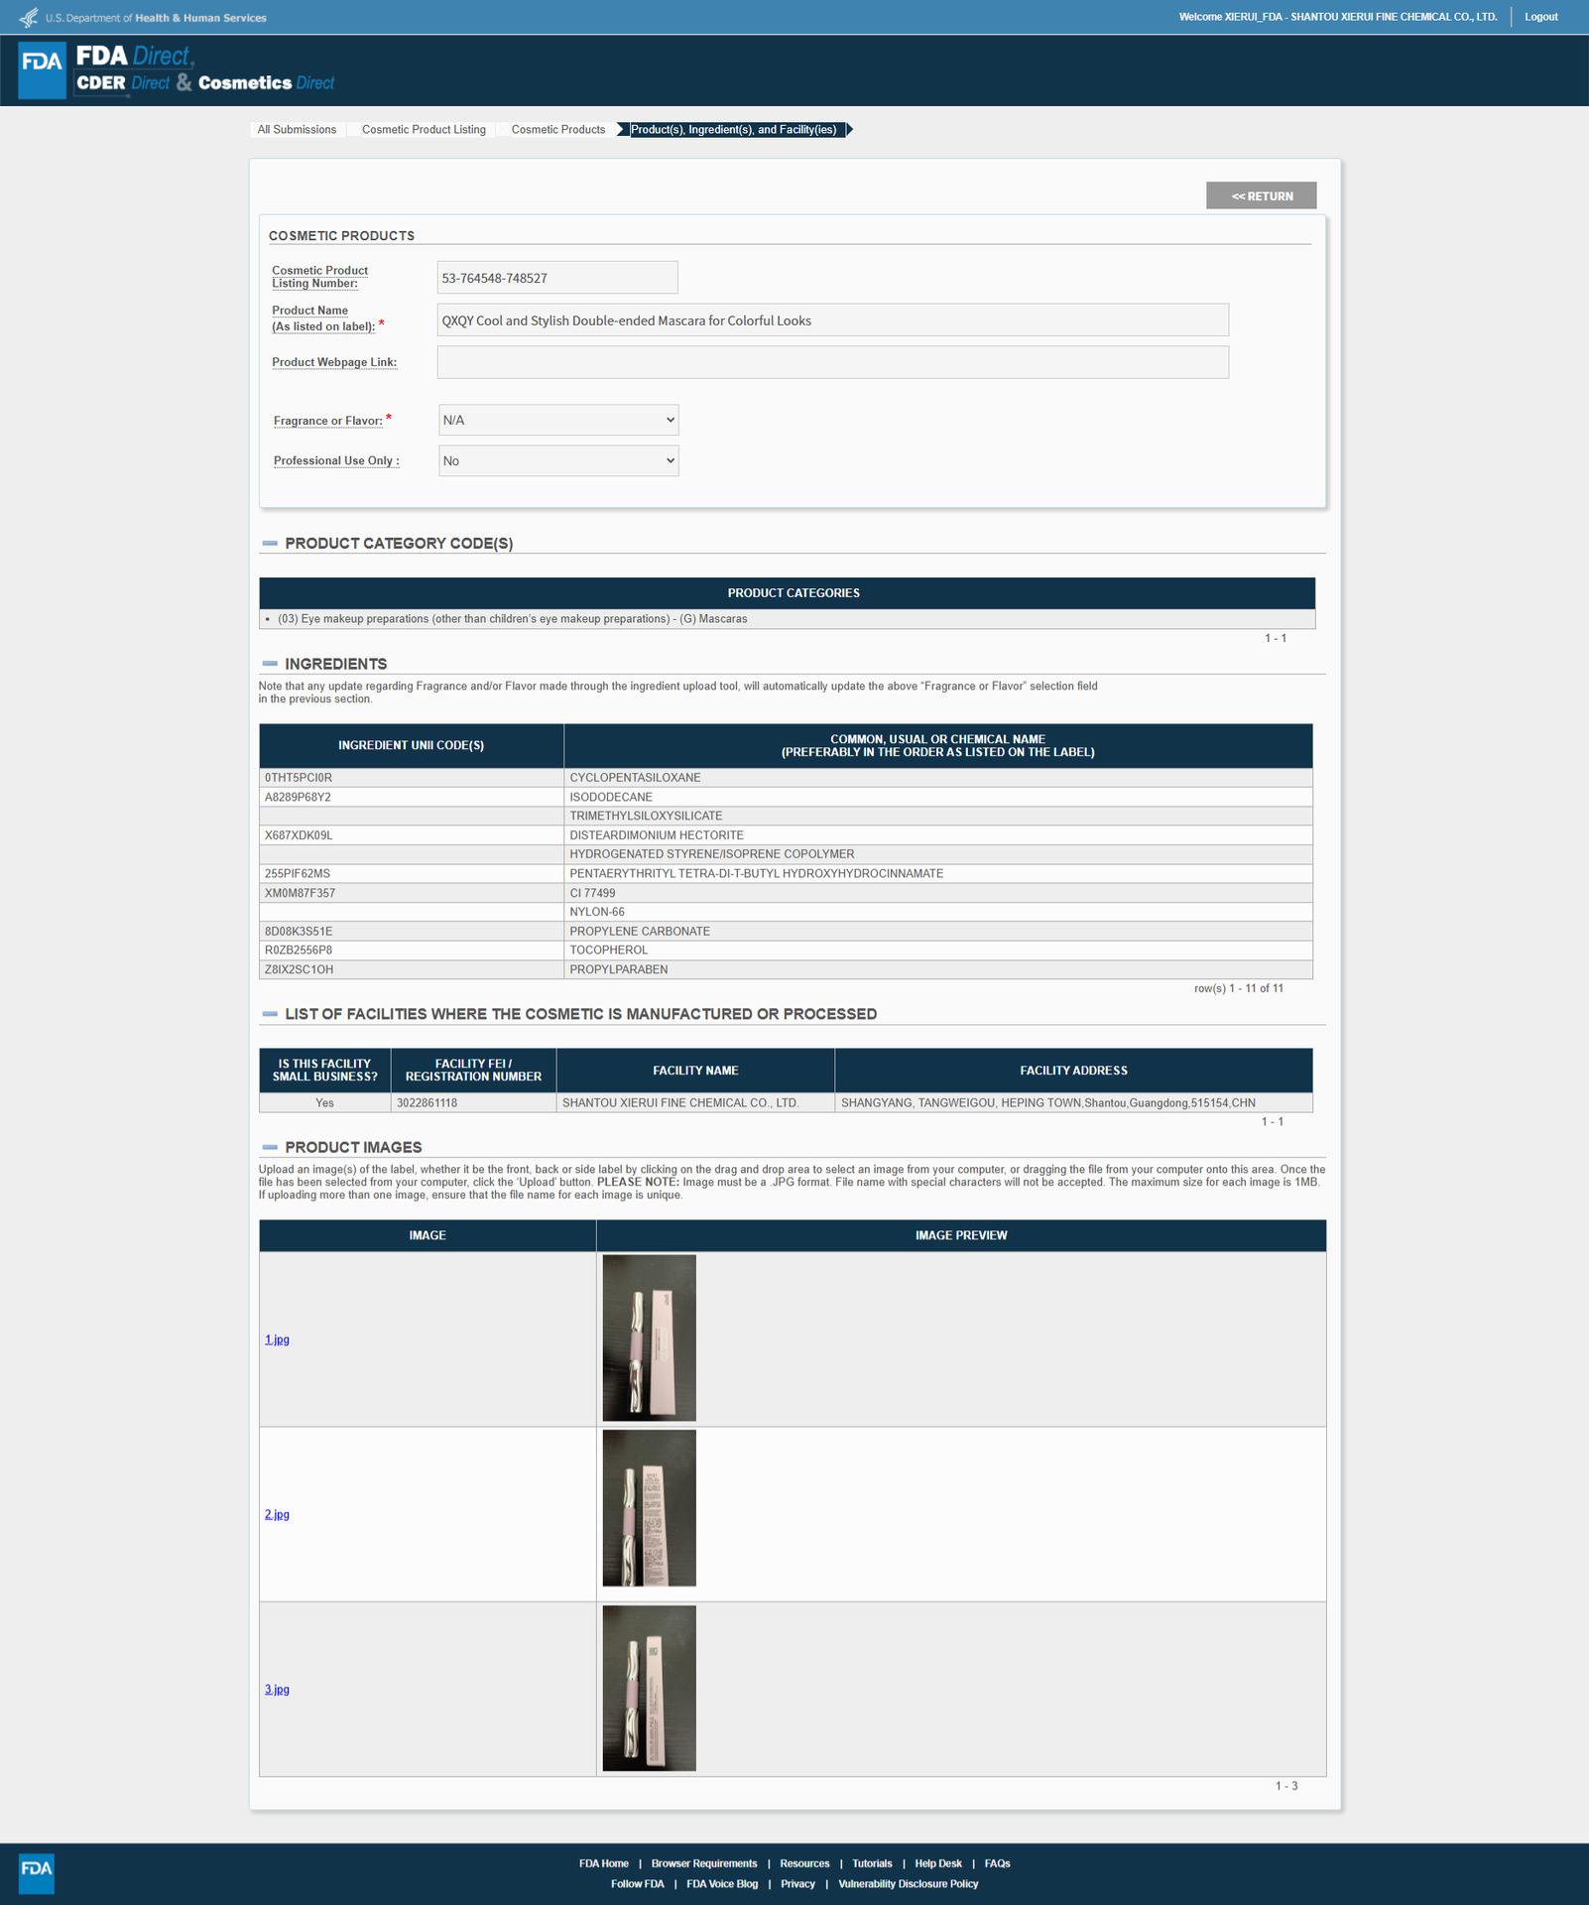Click the 1.jpg image preview thumbnail
1589x1905 pixels.
point(650,1338)
